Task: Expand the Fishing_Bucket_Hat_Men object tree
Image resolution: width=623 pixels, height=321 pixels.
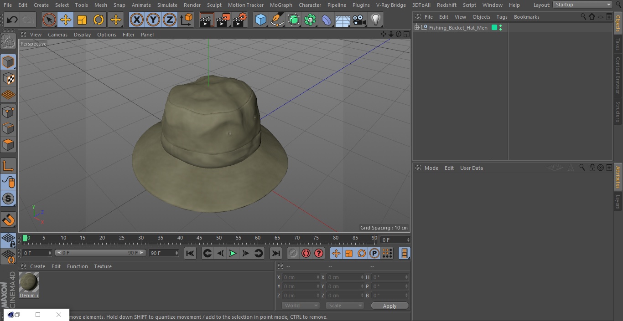Action: [x=416, y=28]
